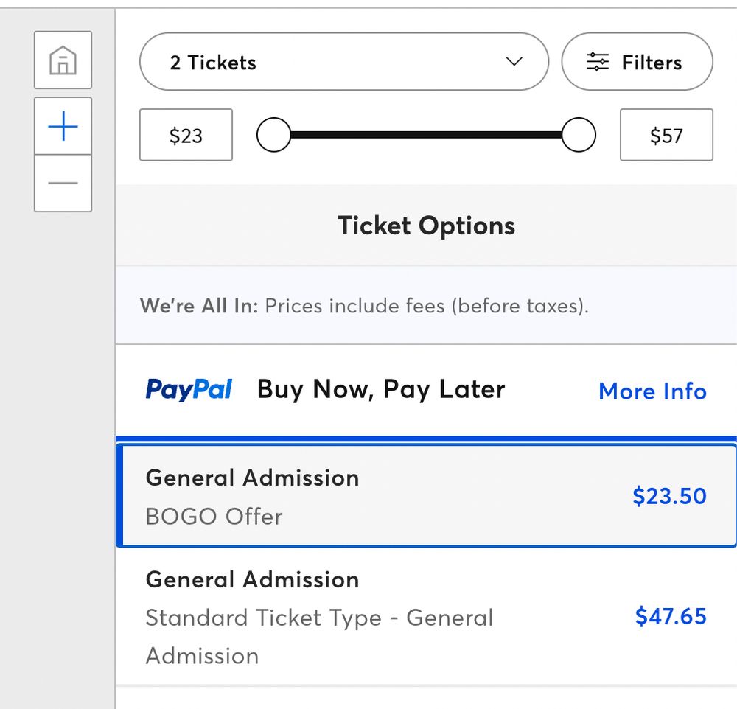Click the $47.65 price
This screenshot has width=737, height=709.
coord(671,616)
